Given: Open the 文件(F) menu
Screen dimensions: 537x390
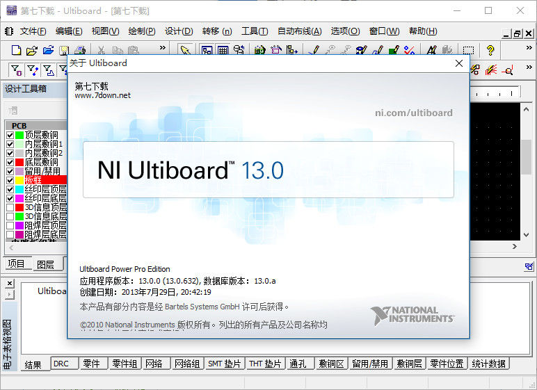Looking at the screenshot, I should coord(33,31).
